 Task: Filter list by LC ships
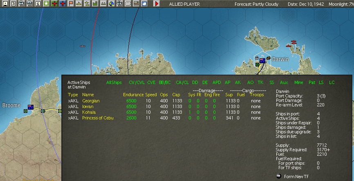tap(332, 83)
